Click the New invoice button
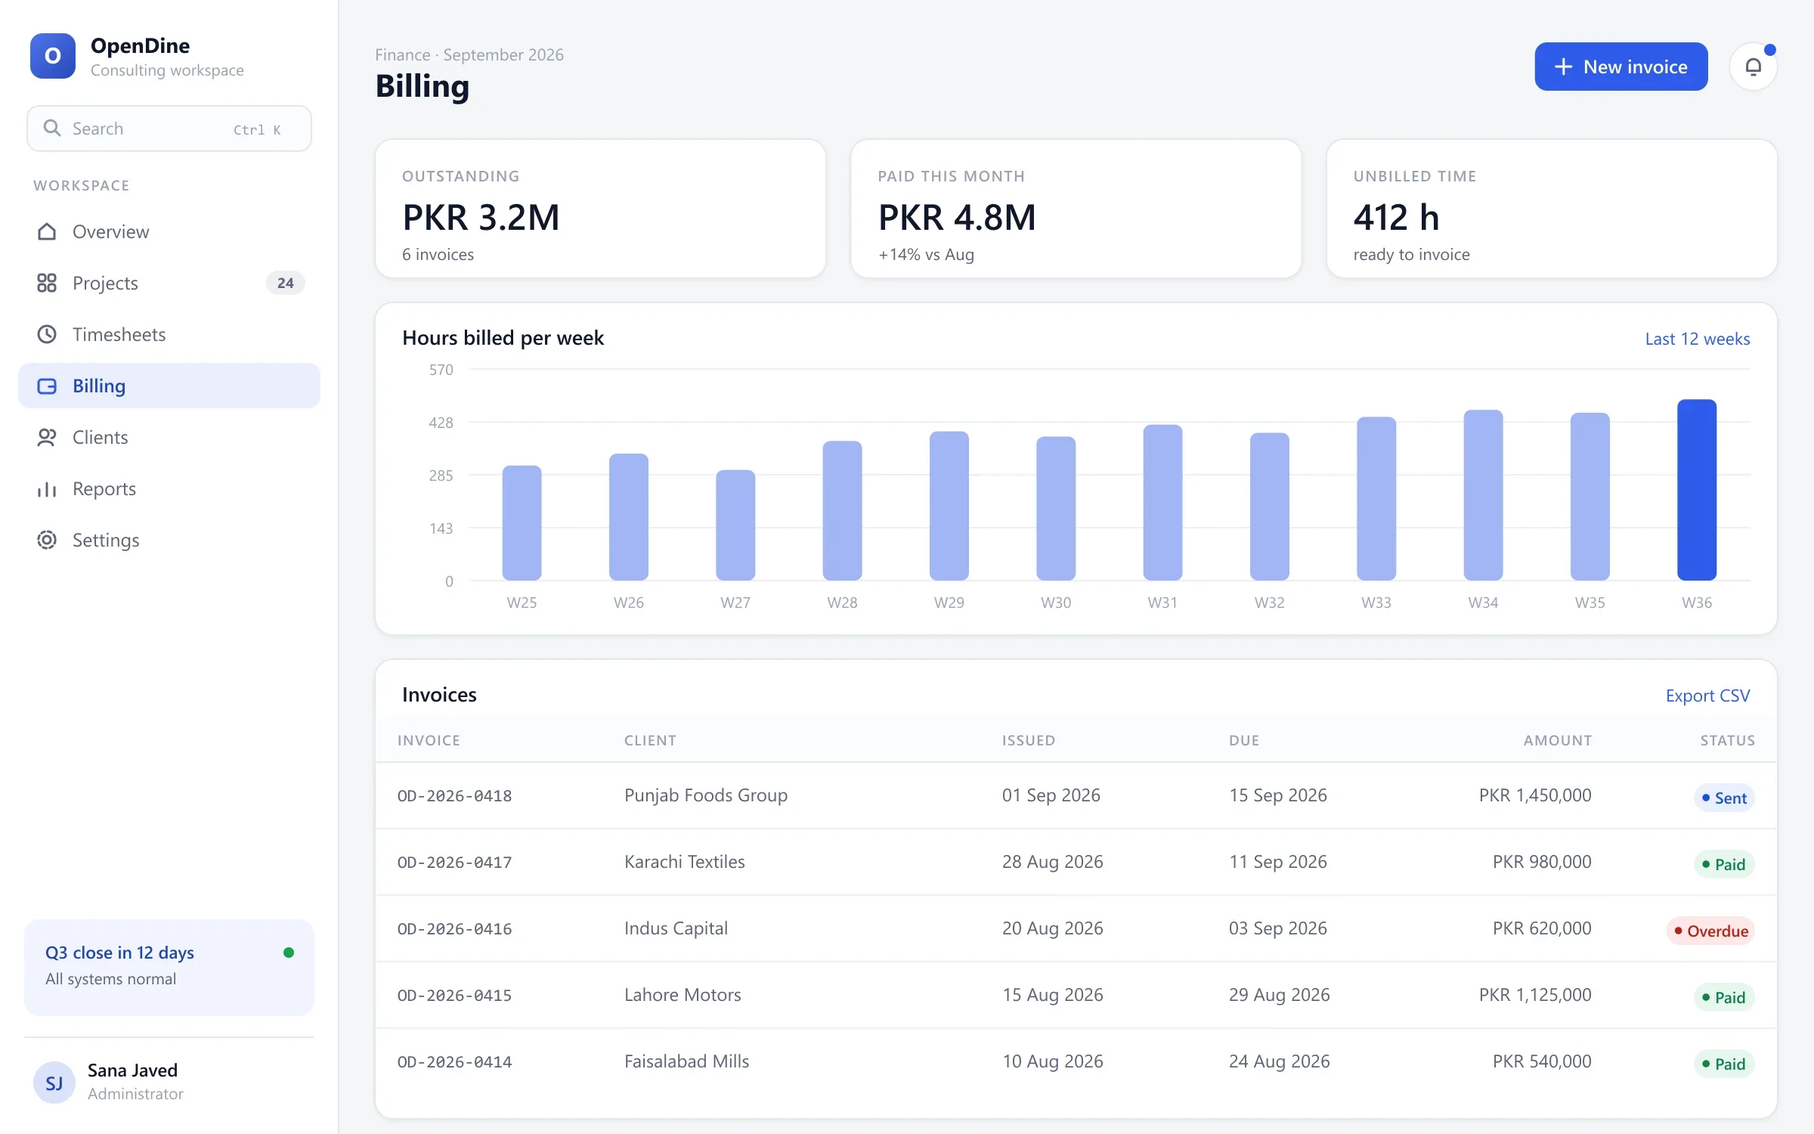1814x1134 pixels. (x=1621, y=67)
